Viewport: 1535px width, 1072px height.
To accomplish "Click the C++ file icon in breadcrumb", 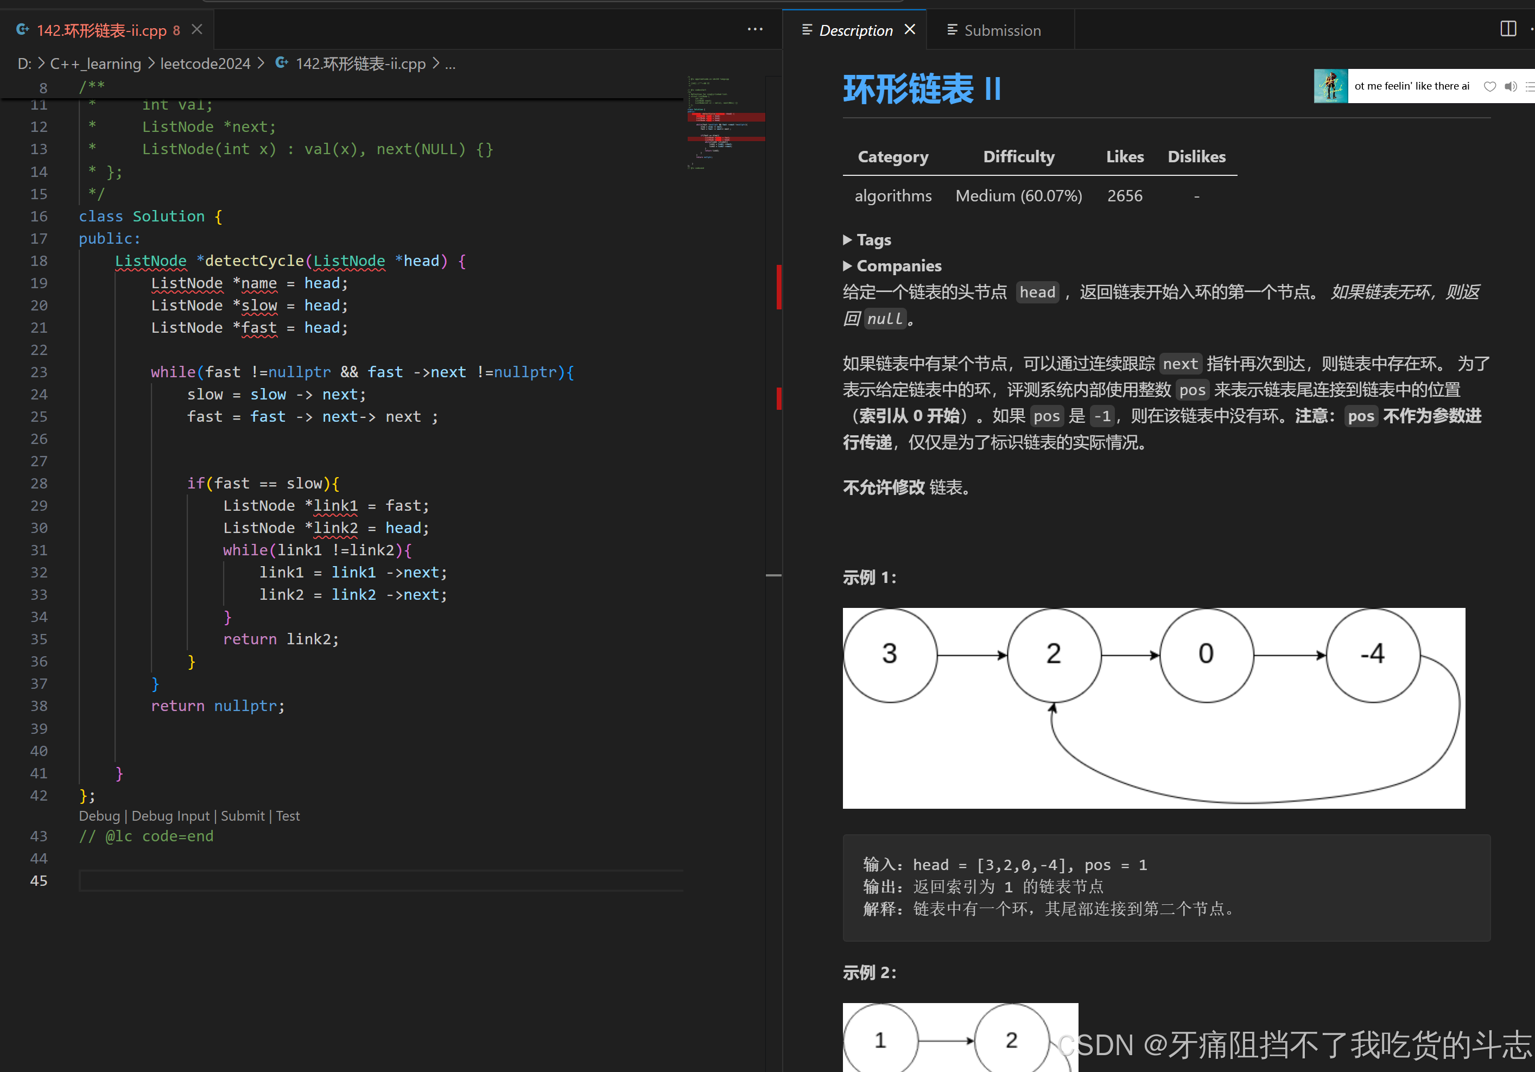I will [x=282, y=64].
